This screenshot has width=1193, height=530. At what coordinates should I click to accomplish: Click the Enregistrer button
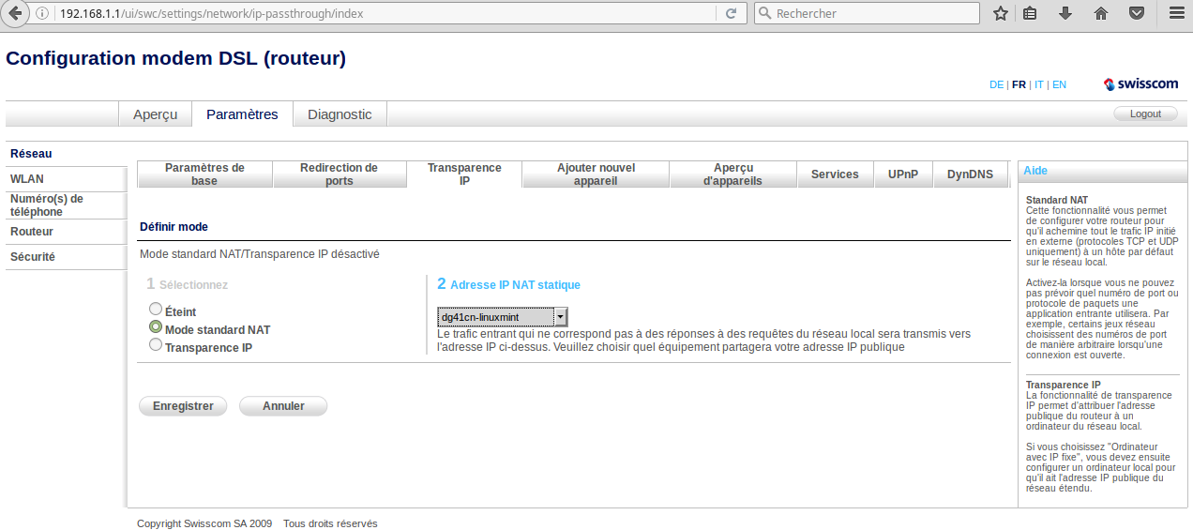click(183, 406)
